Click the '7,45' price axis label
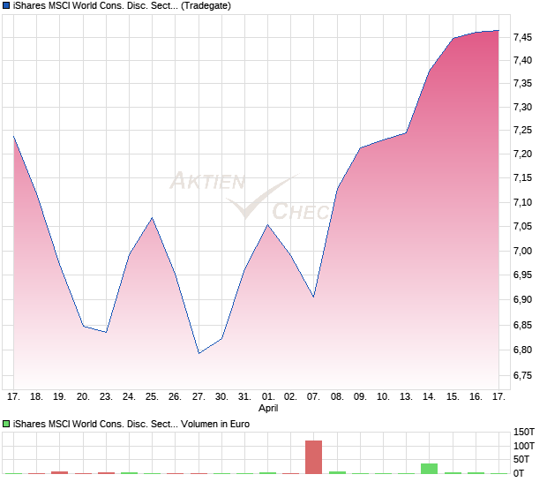 tap(522, 37)
